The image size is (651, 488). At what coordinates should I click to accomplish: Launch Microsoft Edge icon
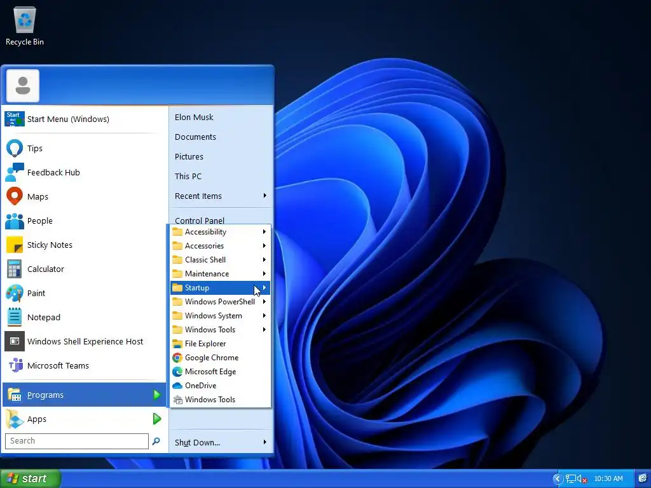coord(177,371)
